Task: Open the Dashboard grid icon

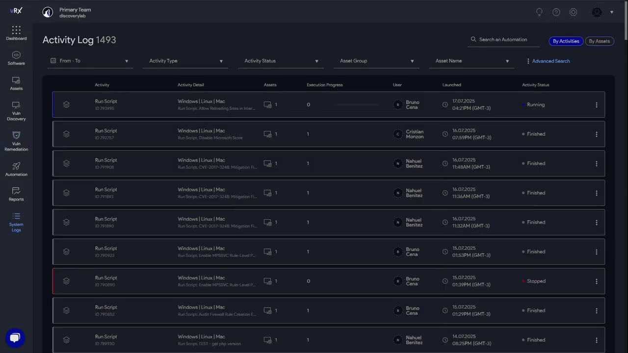Action: coord(16,30)
